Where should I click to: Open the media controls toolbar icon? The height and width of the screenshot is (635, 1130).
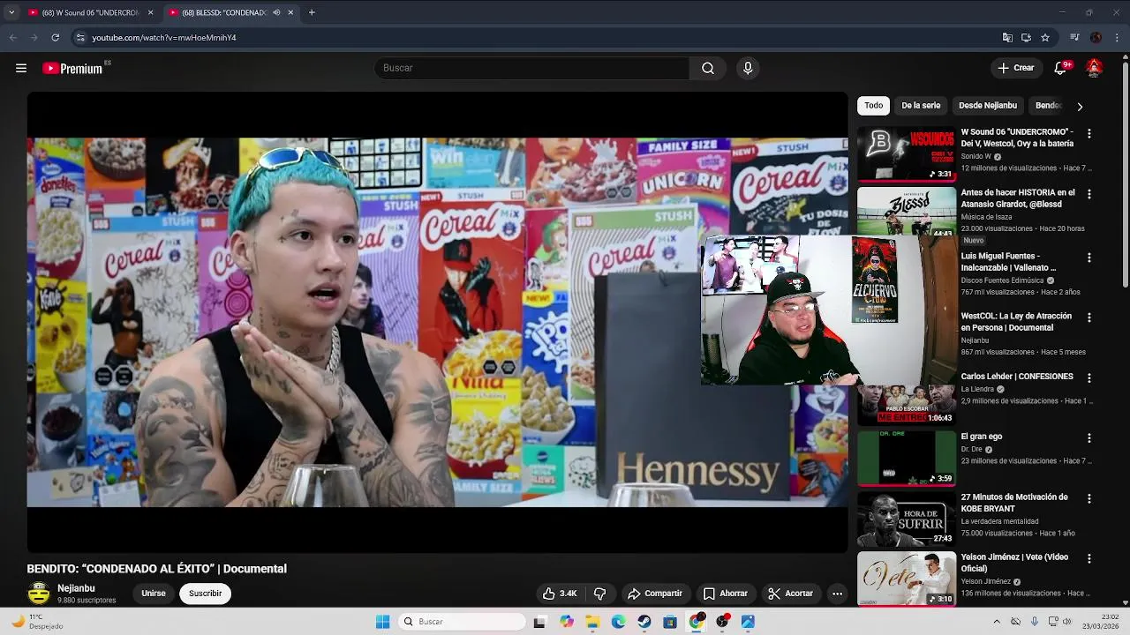tap(1074, 38)
